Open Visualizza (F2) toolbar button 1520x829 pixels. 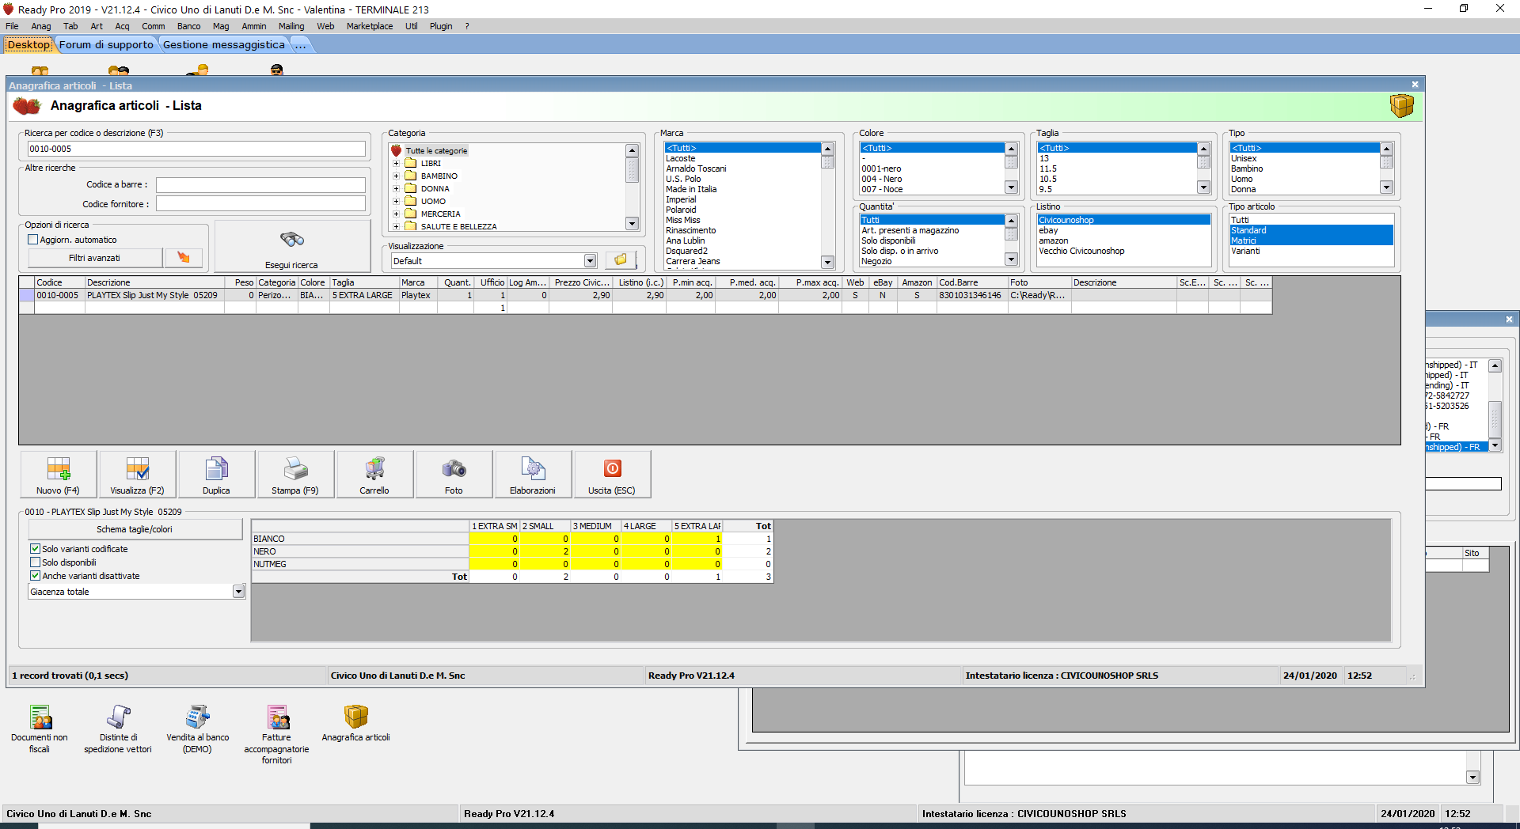137,474
